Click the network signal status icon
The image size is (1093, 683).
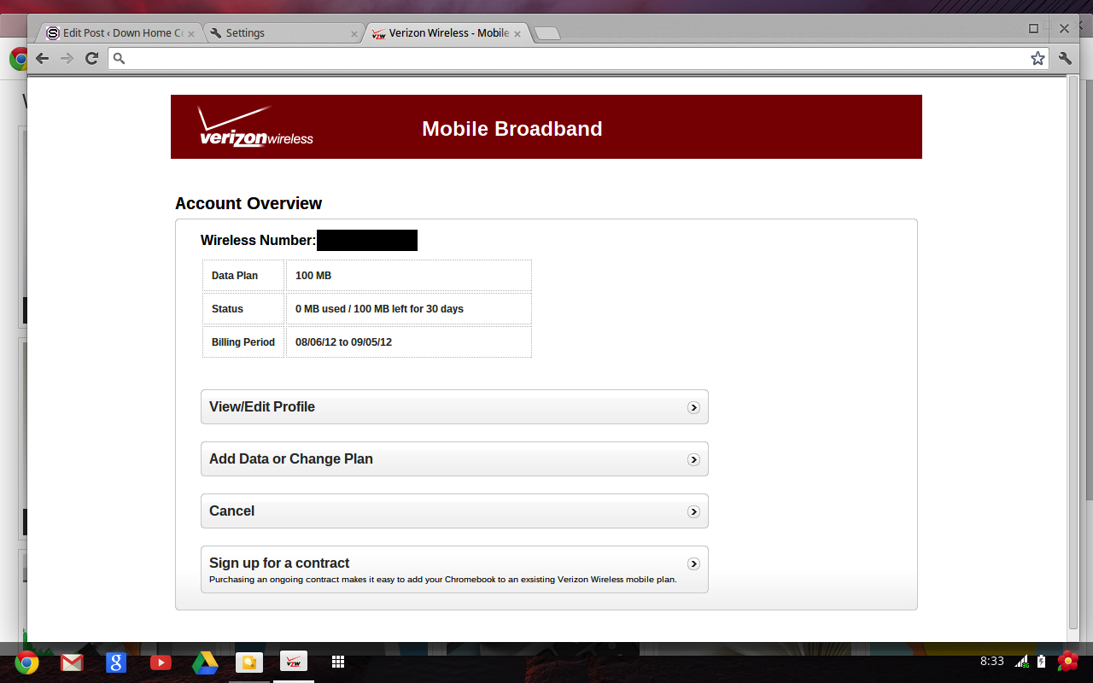pyautogui.click(x=1021, y=662)
